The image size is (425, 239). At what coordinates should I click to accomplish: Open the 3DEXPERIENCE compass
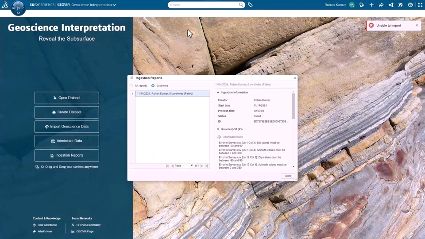(18, 8)
